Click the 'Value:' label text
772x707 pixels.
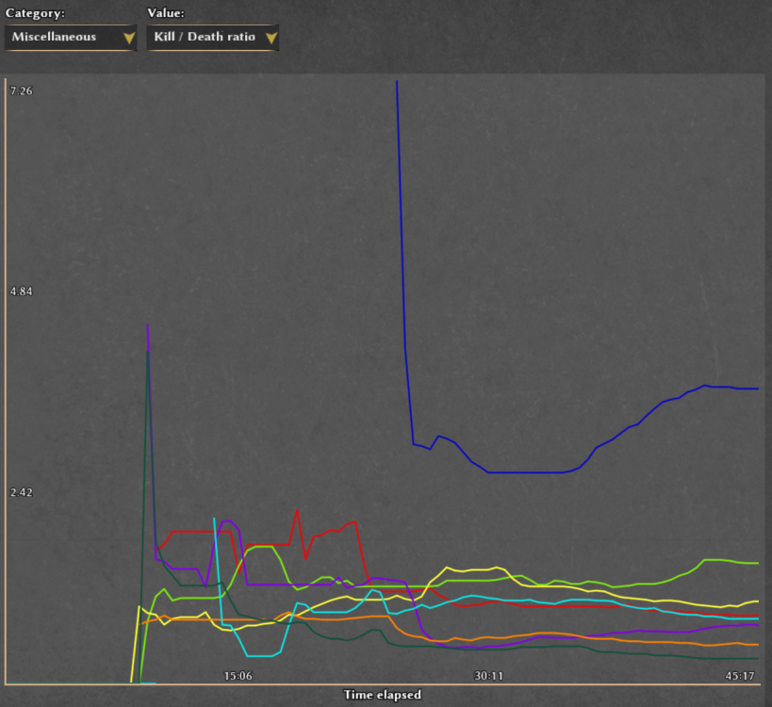coord(166,13)
